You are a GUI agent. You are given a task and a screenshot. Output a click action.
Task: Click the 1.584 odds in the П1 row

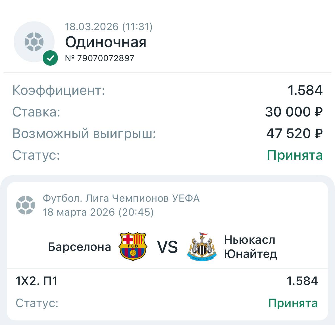click(x=302, y=281)
